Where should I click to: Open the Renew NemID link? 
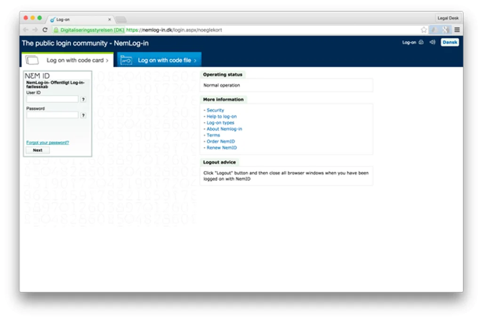(x=222, y=148)
